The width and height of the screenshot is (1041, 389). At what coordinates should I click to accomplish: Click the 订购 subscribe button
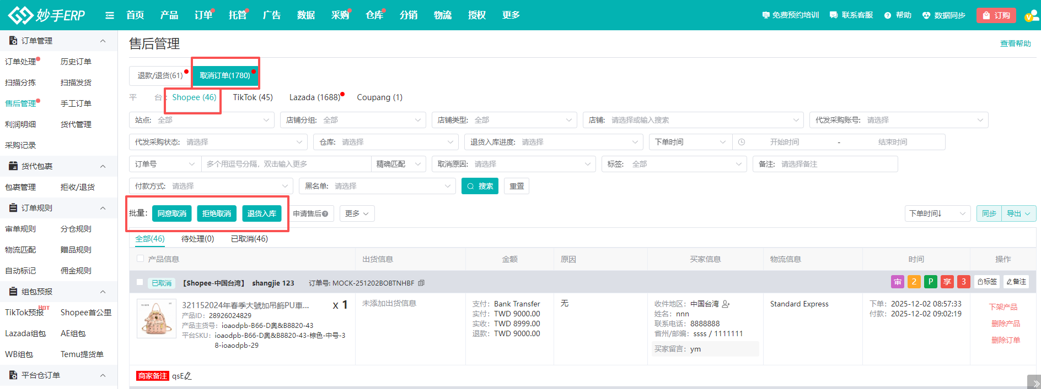(997, 15)
